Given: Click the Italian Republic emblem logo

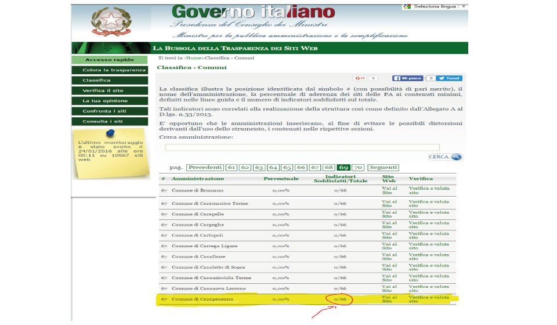Looking at the screenshot, I should (111, 22).
